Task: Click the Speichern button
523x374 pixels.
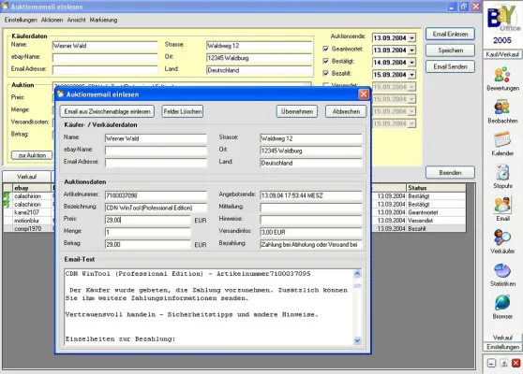Action: pos(450,50)
